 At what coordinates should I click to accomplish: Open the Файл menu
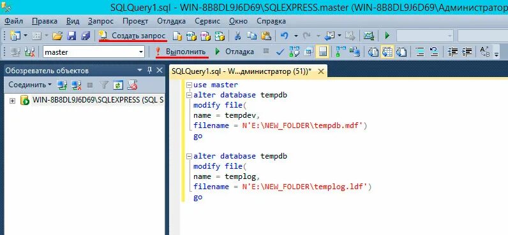13,21
